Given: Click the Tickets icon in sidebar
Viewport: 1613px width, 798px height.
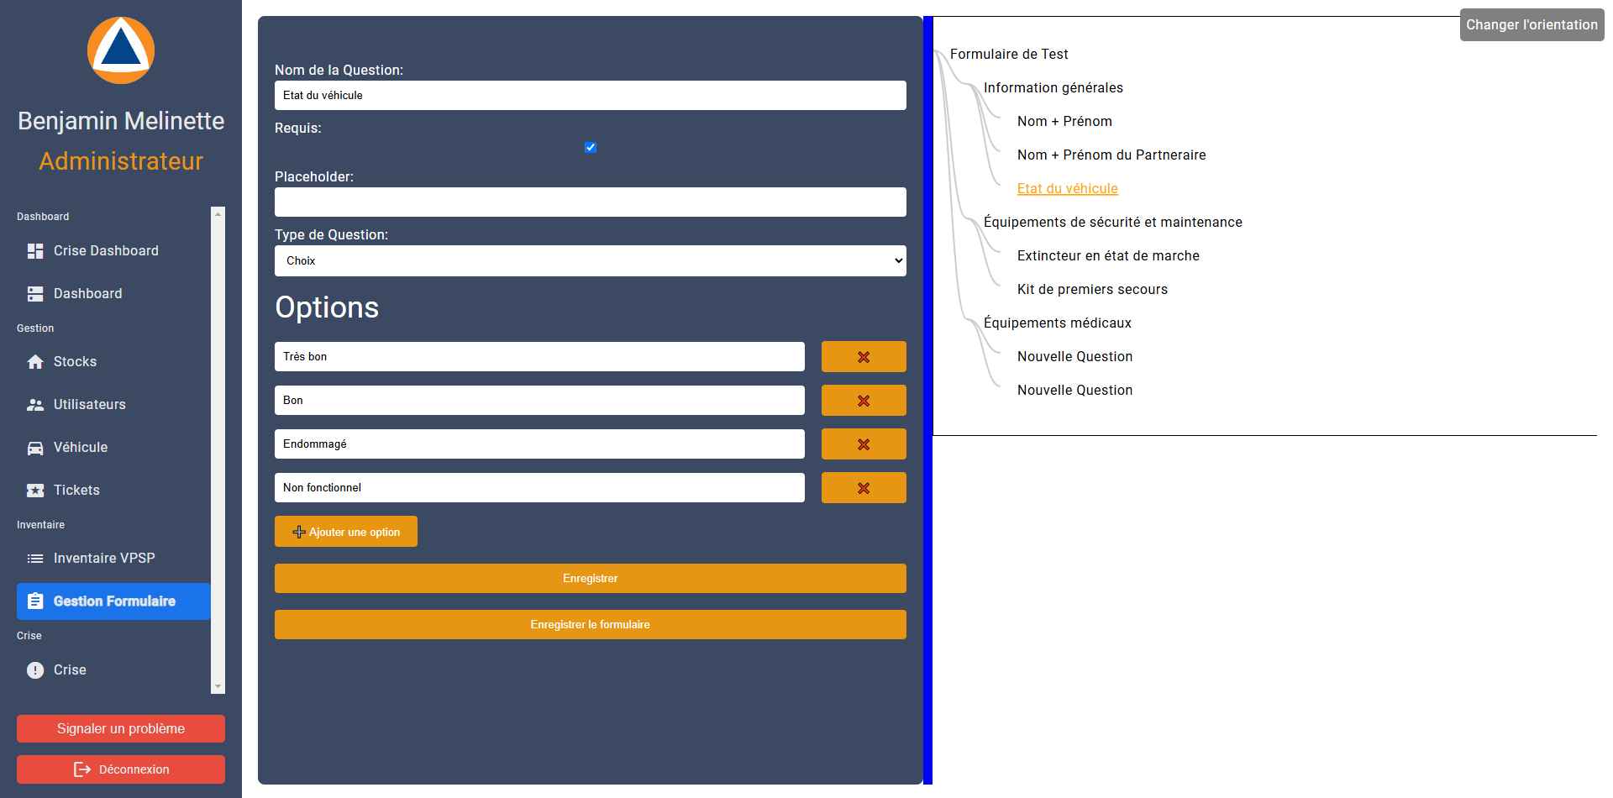Looking at the screenshot, I should 35,491.
